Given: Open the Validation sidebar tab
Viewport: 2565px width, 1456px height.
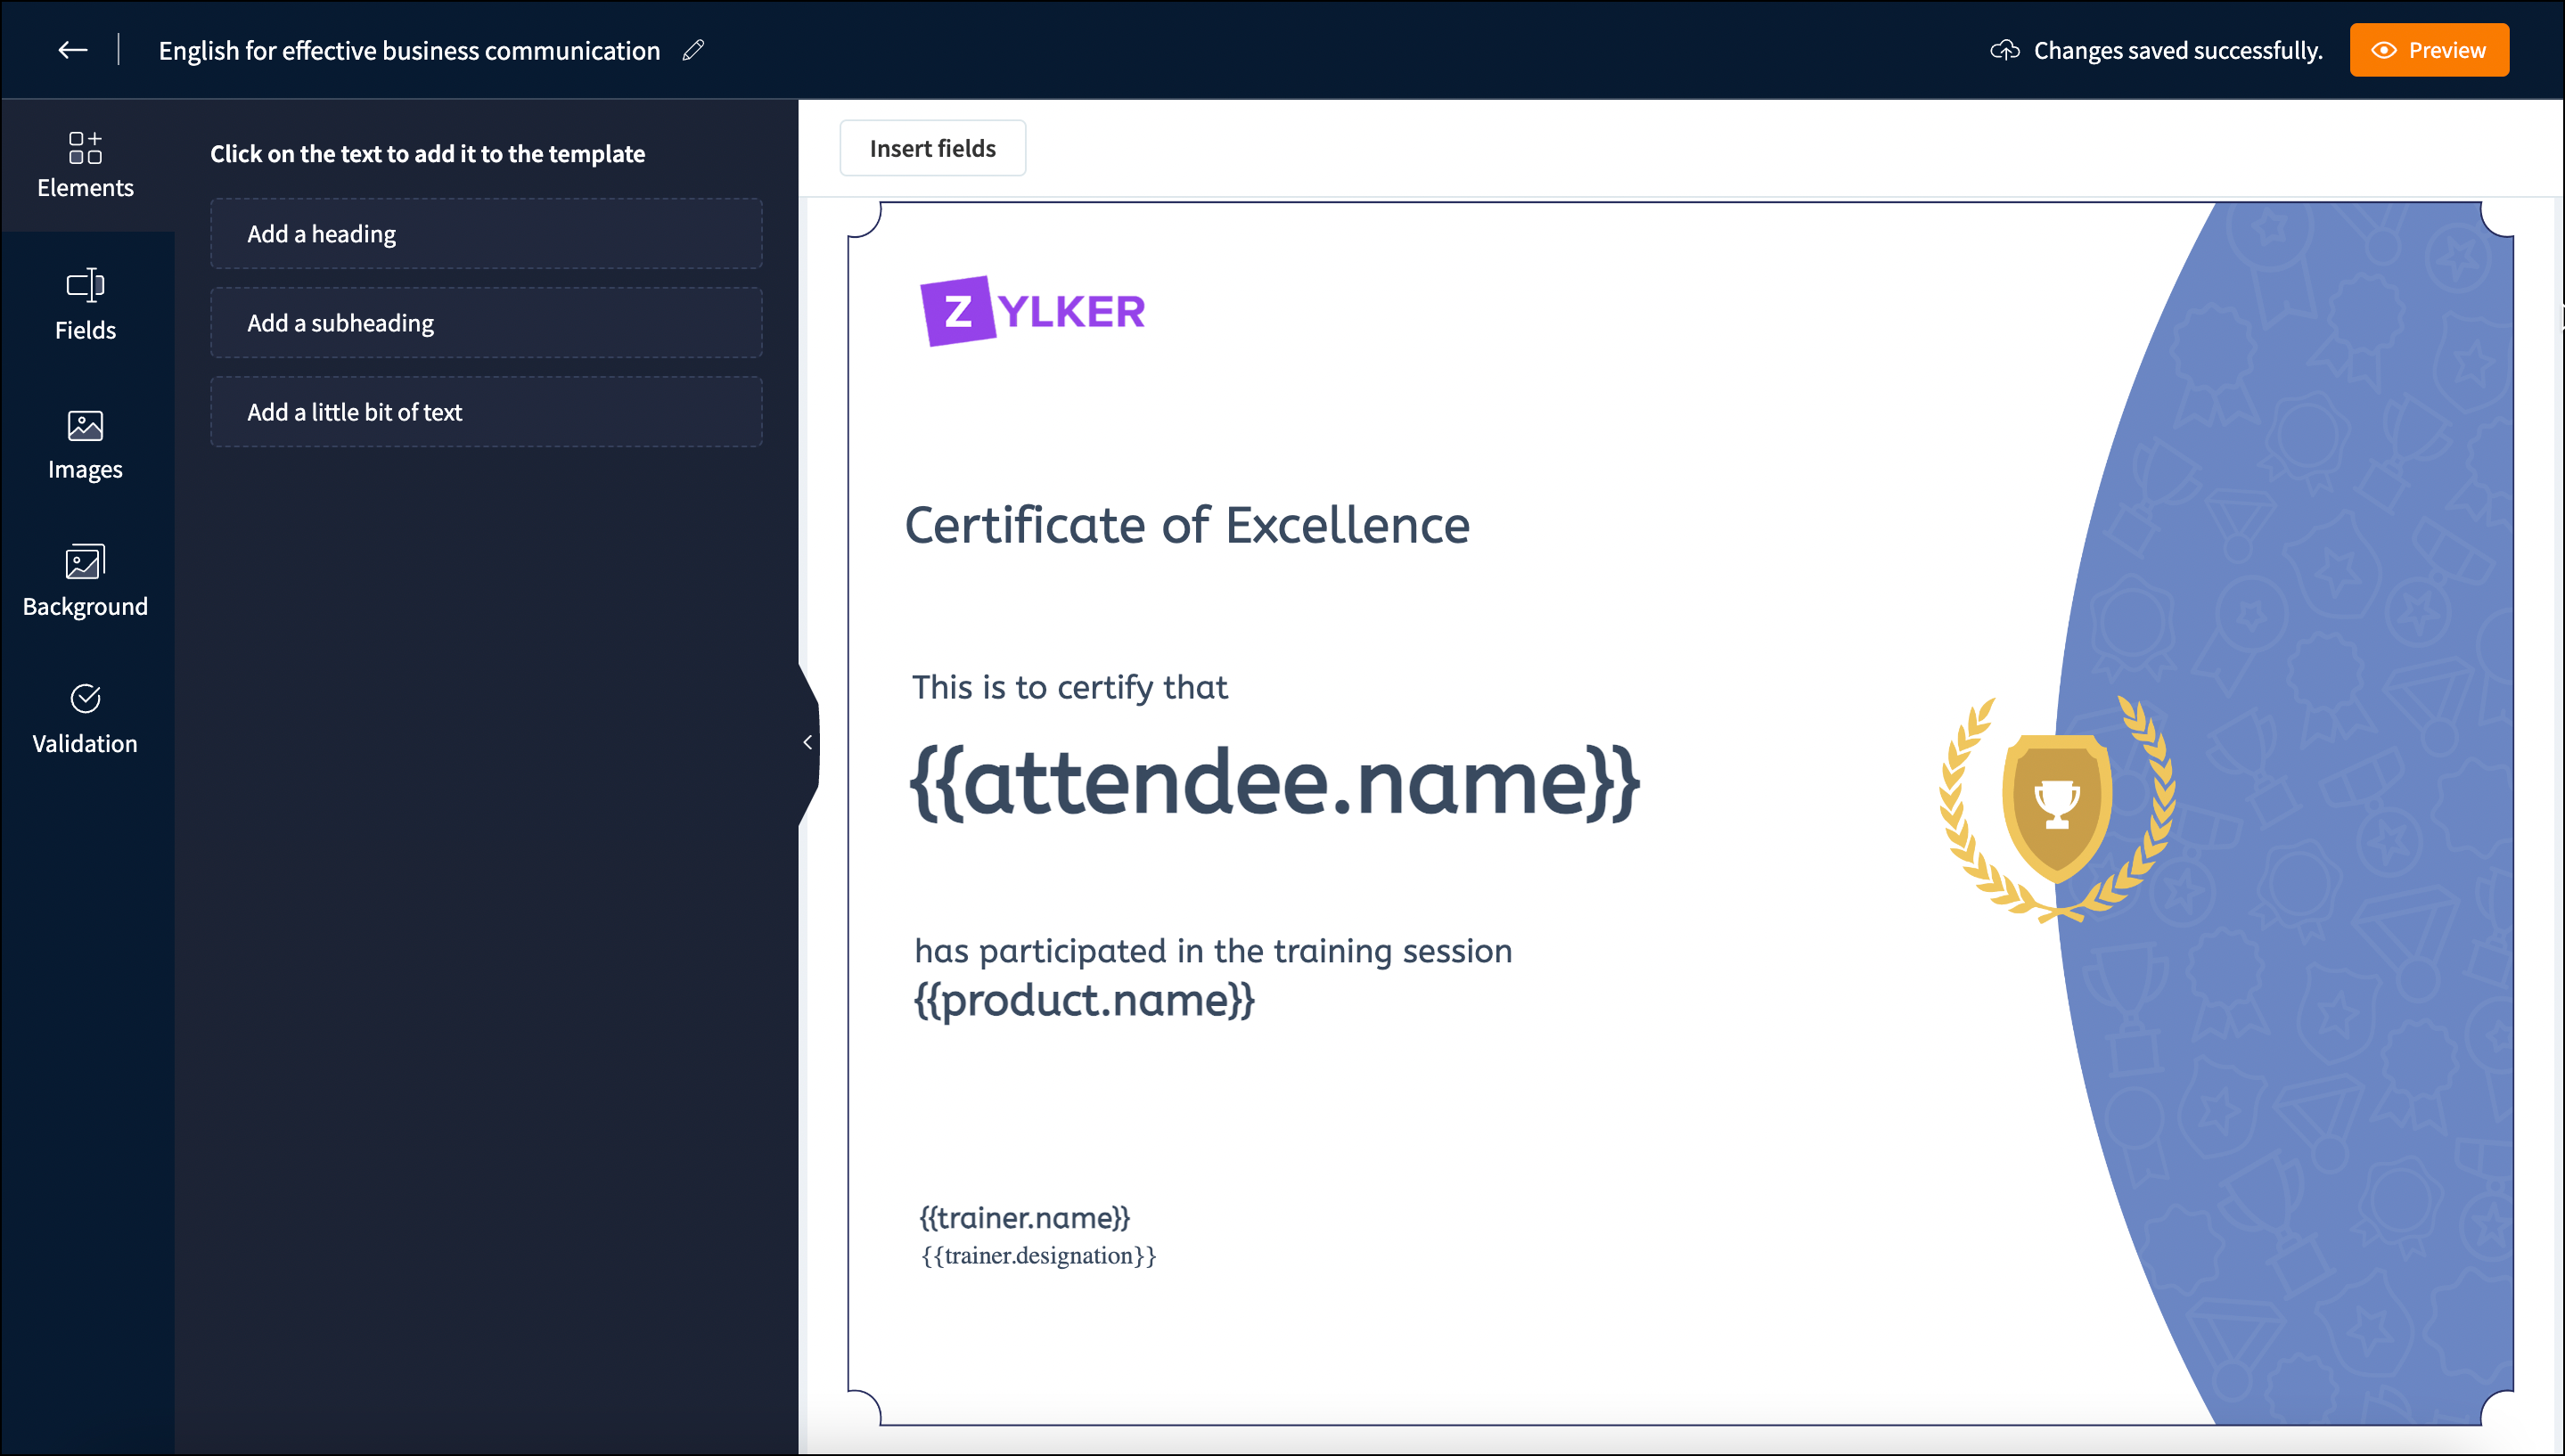Looking at the screenshot, I should pos(85,719).
